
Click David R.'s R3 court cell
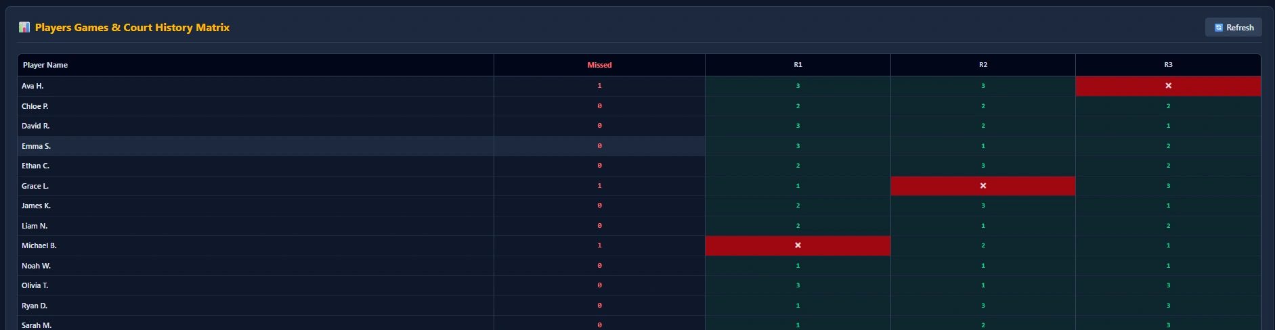(1168, 126)
